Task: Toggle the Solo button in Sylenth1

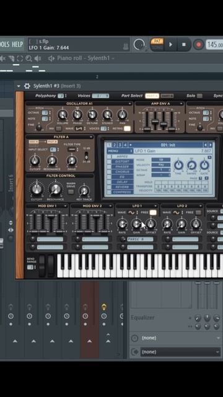Action: click(x=199, y=96)
